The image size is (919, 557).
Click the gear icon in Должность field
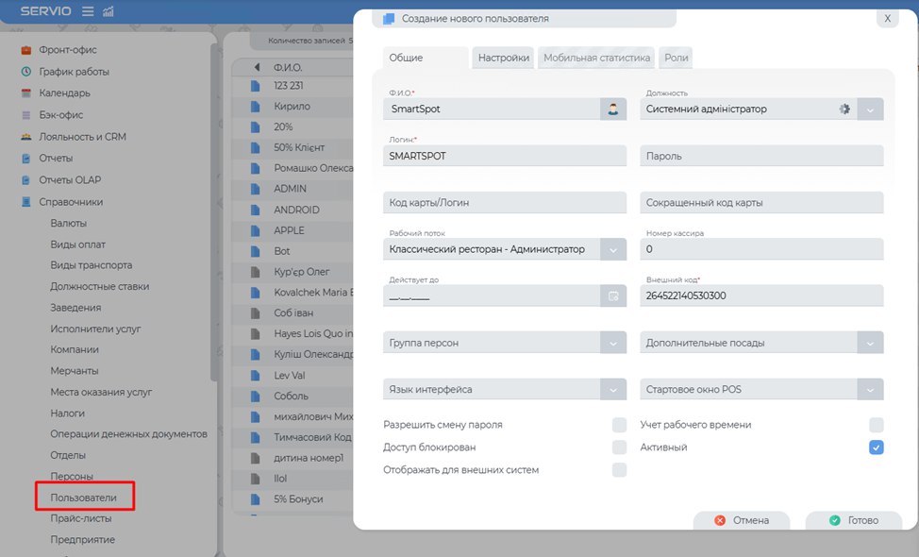(844, 110)
